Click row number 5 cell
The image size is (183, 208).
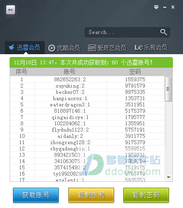point(22,104)
